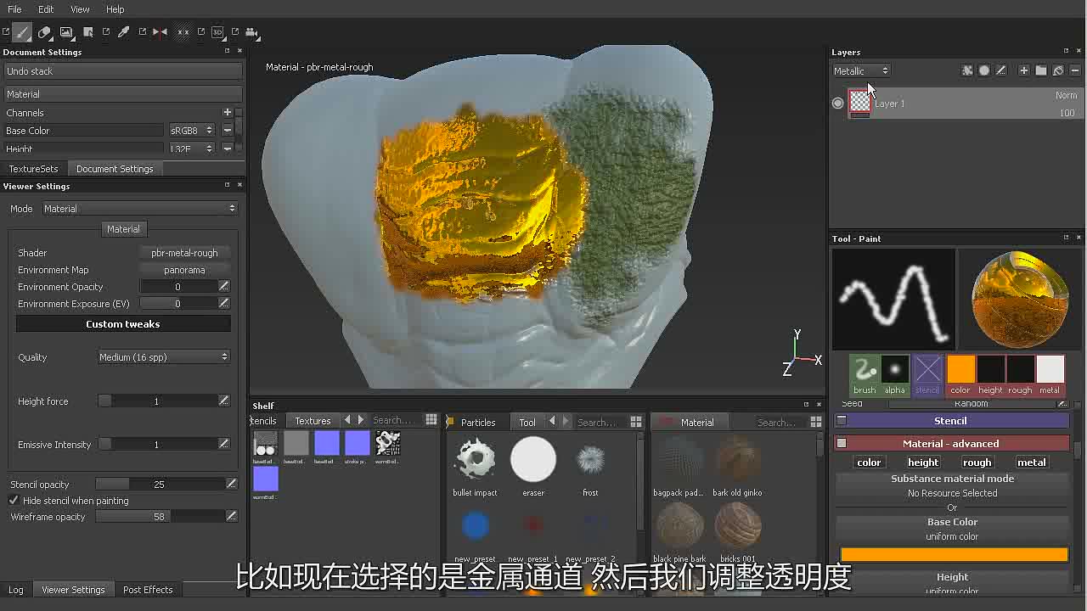
Task: Add a new layer with plus icon
Action: coord(1024,70)
